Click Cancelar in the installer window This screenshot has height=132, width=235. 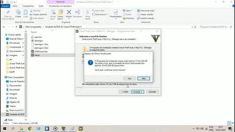click(152, 92)
